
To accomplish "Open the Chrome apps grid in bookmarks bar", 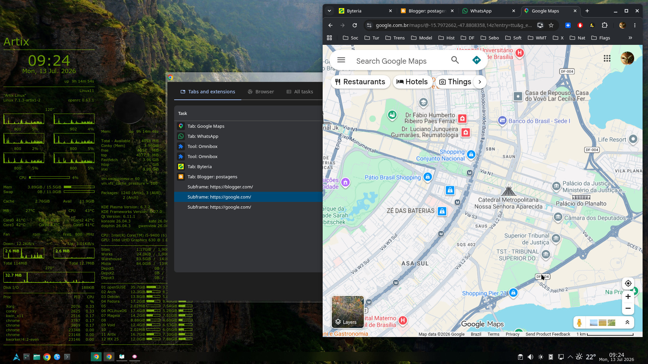I will pyautogui.click(x=329, y=38).
